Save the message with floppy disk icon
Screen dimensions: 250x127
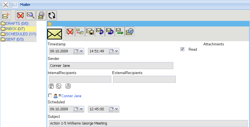[90, 31]
